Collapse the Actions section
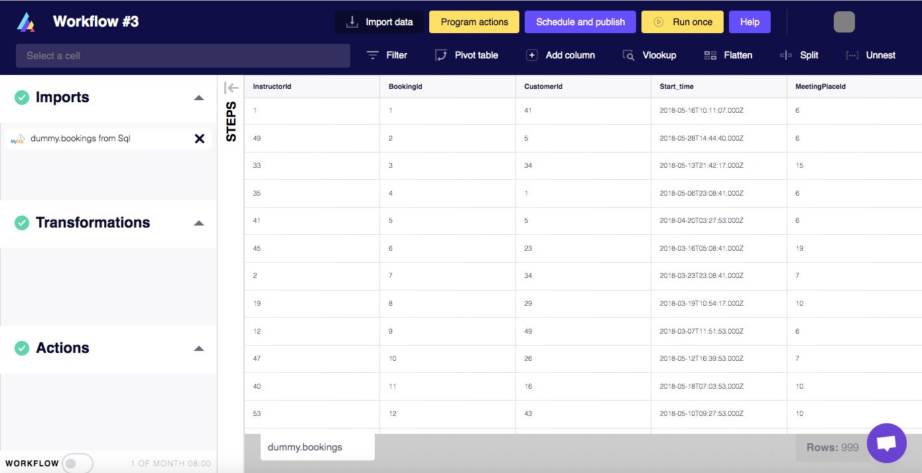The height and width of the screenshot is (473, 922). pyautogui.click(x=198, y=348)
